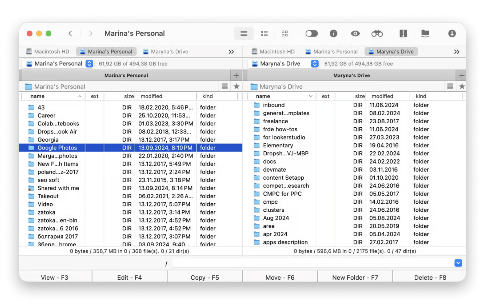Open left pane history list icon

224,87
